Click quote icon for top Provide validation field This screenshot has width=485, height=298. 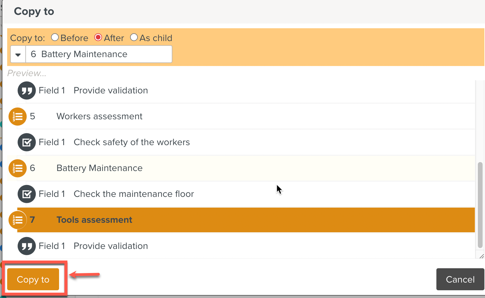click(27, 90)
